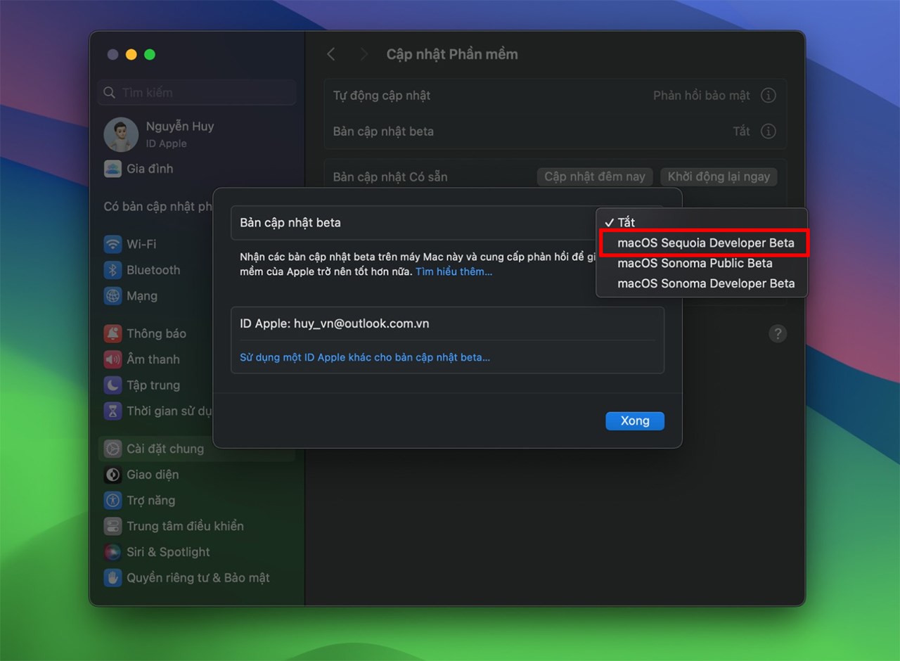Viewport: 900px width, 661px height.
Task: Click the yellow minimize window button
Action: 131,55
